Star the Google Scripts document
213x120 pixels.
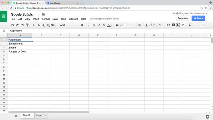[39, 14]
